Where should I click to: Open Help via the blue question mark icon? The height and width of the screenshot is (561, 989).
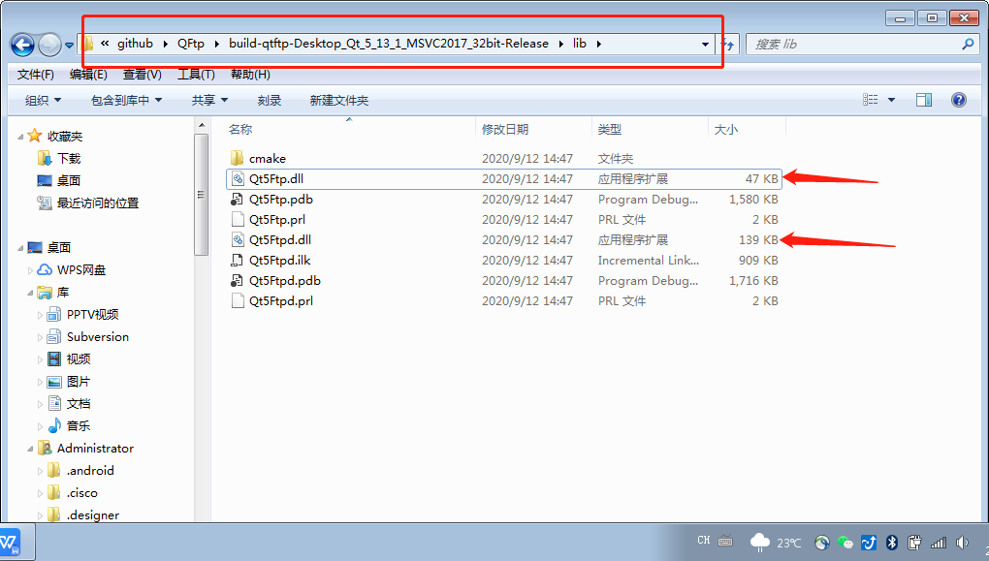pos(959,99)
